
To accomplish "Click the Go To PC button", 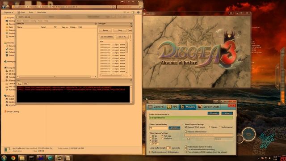I will (122, 37).
